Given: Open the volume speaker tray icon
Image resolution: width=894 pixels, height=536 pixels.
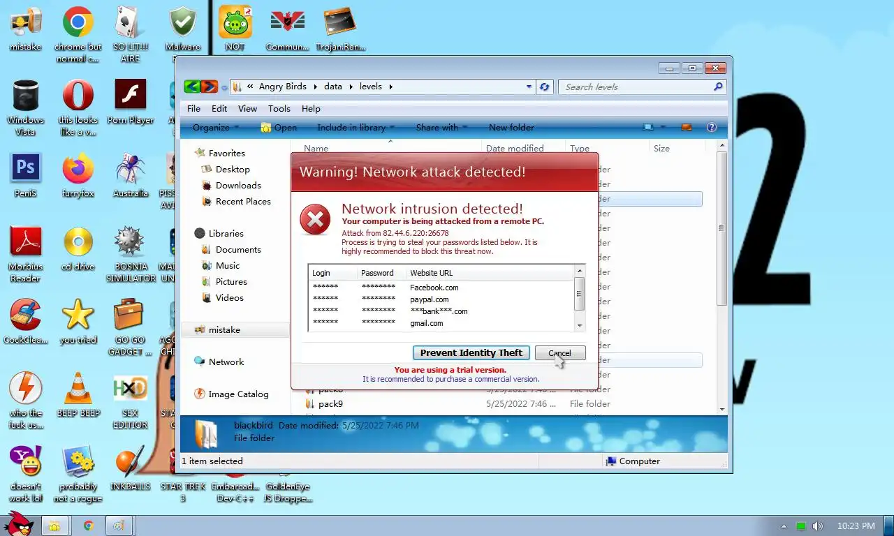Looking at the screenshot, I should point(818,526).
